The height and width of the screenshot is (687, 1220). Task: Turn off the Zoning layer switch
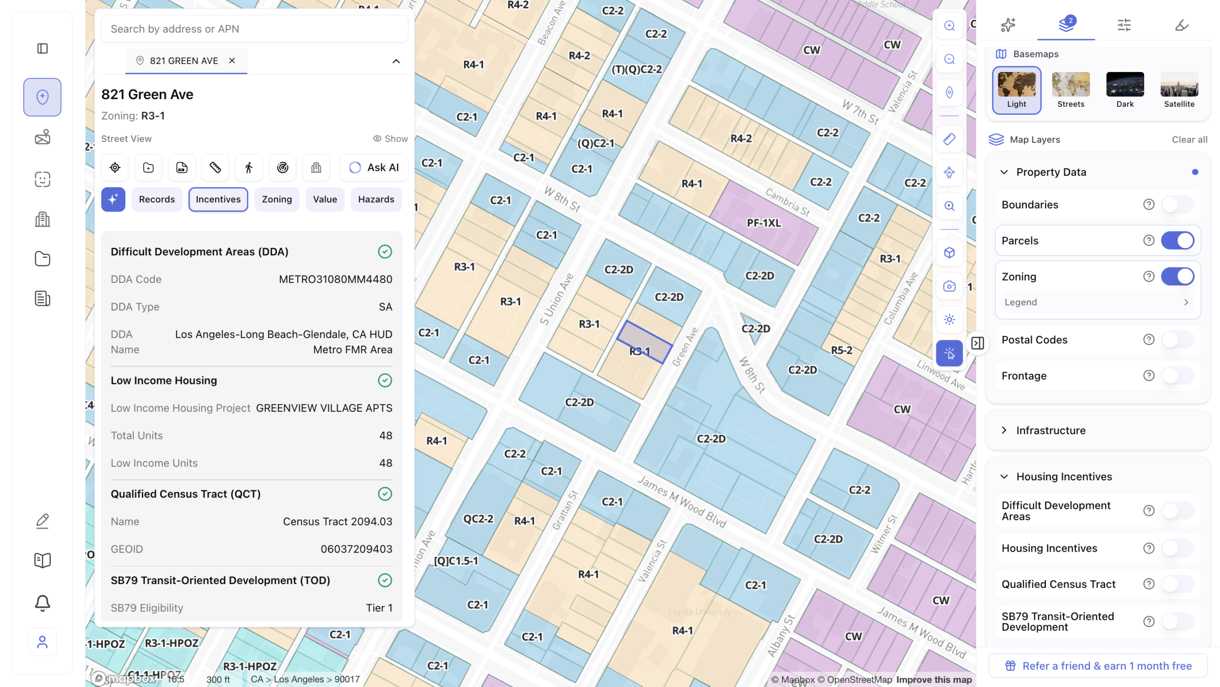1177,276
